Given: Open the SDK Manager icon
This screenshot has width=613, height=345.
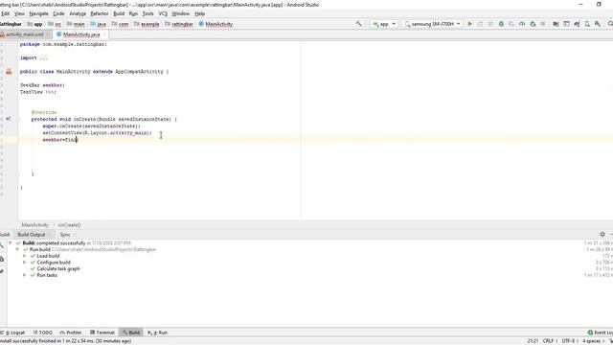Looking at the screenshot, I should point(598,24).
